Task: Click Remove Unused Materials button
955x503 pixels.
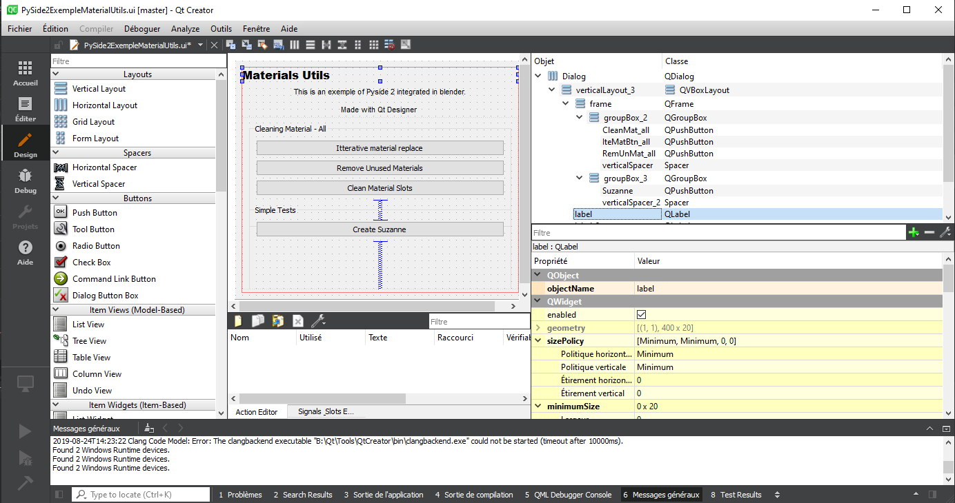Action: pos(380,168)
